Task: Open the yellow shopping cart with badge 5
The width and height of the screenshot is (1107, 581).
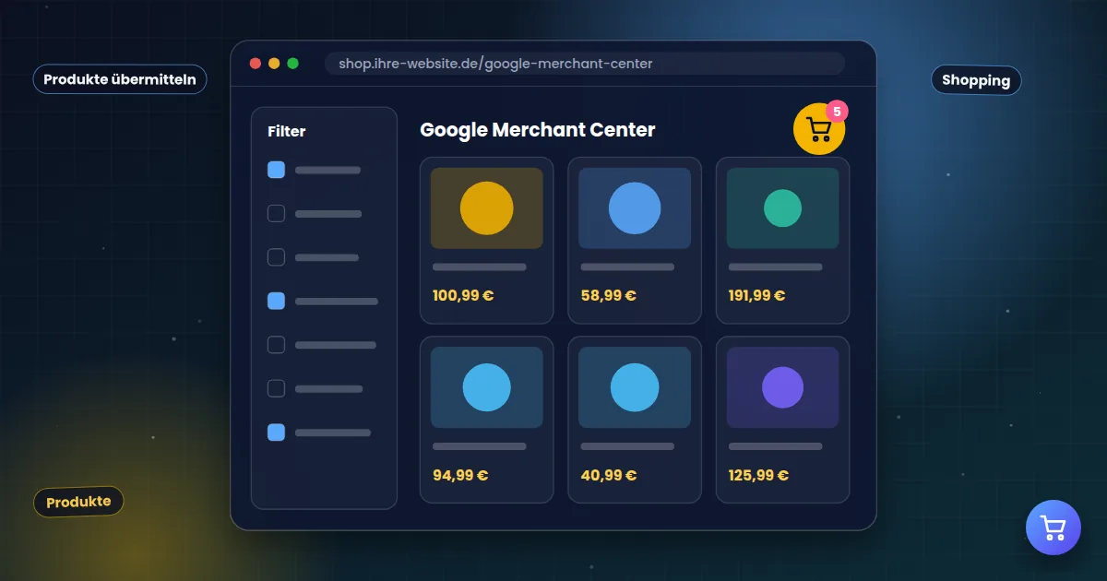Action: tap(819, 129)
